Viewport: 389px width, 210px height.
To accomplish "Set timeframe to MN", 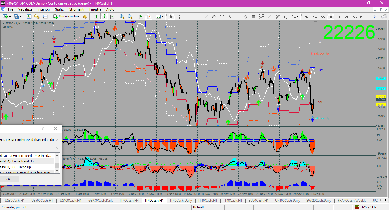I will pos(362,17).
